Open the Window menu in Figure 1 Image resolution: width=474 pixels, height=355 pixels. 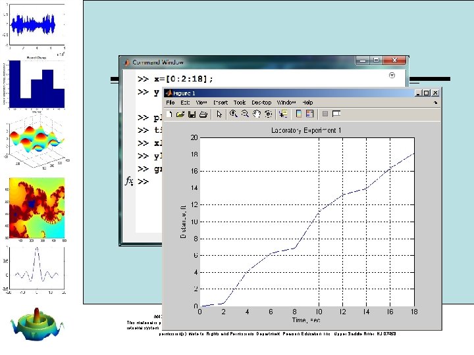(286, 103)
